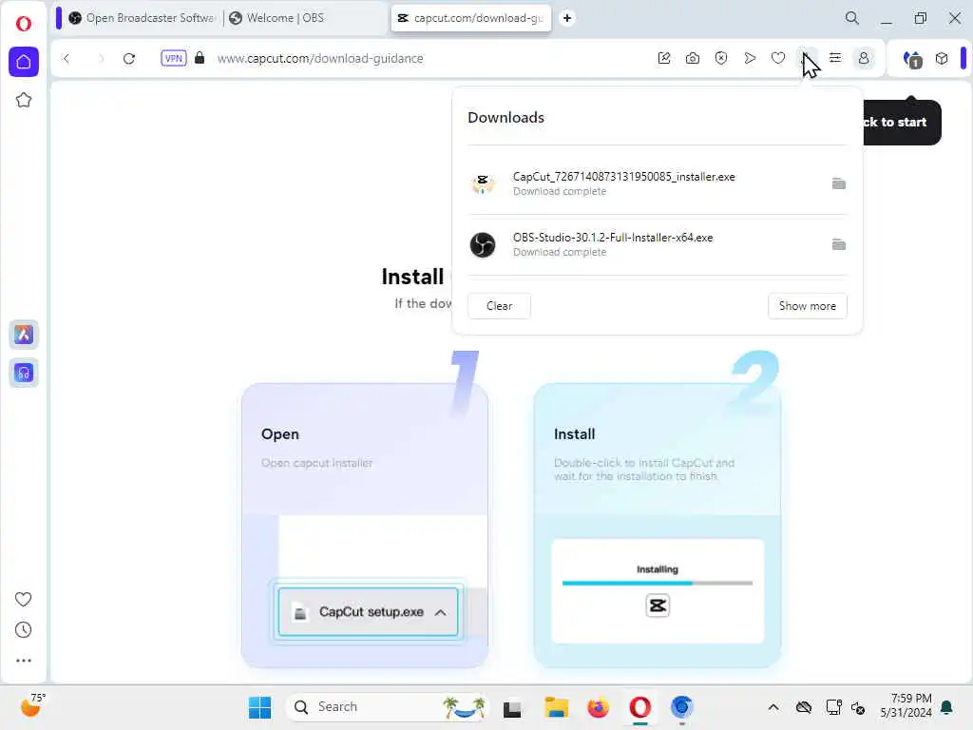Viewport: 973px width, 730px height.
Task: Open history clock in sidebar
Action: [x=24, y=630]
